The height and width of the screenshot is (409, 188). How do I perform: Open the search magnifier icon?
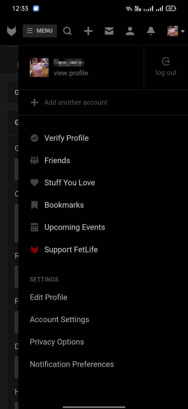(x=67, y=31)
